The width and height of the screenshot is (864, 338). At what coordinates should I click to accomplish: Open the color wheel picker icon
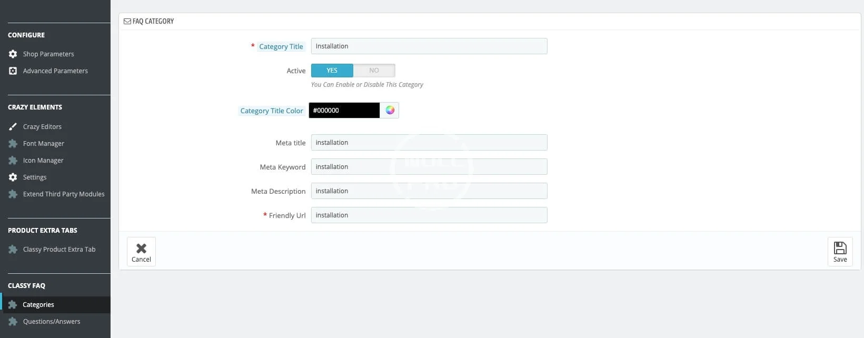click(390, 110)
